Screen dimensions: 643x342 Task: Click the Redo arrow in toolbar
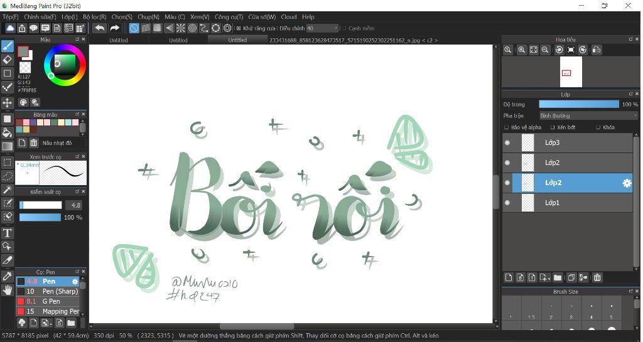114,28
